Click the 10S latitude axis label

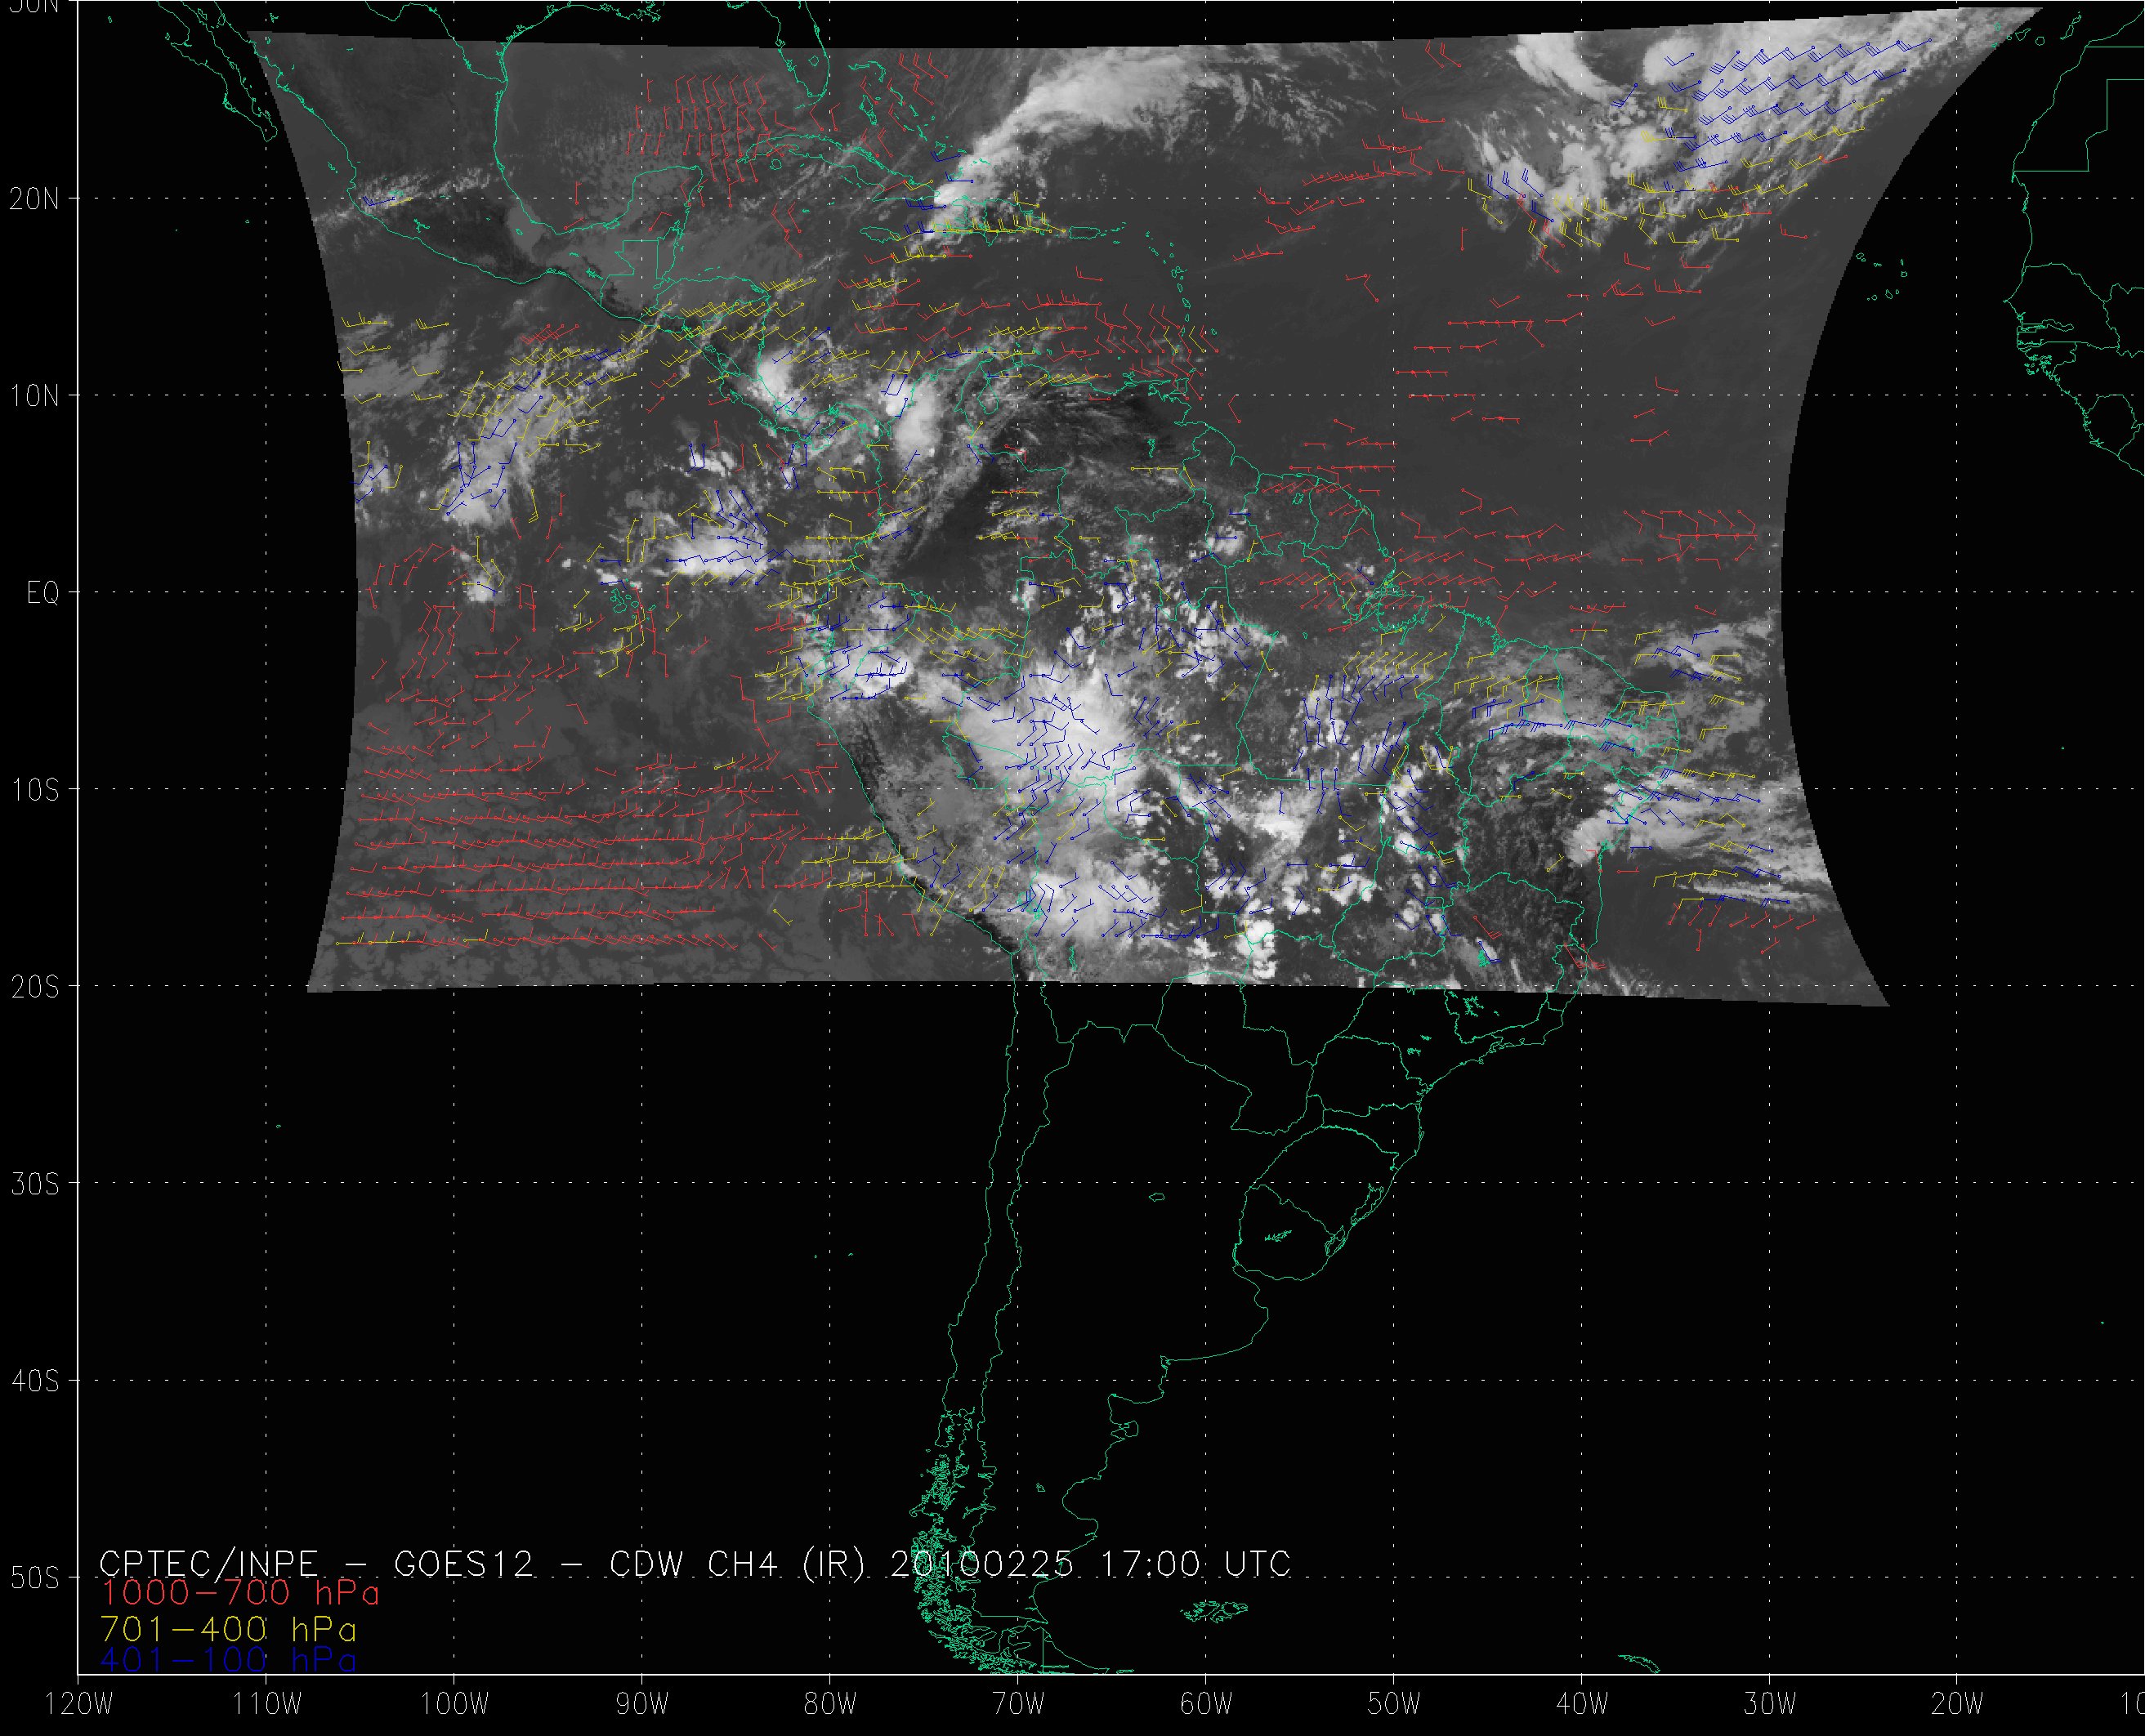[35, 790]
